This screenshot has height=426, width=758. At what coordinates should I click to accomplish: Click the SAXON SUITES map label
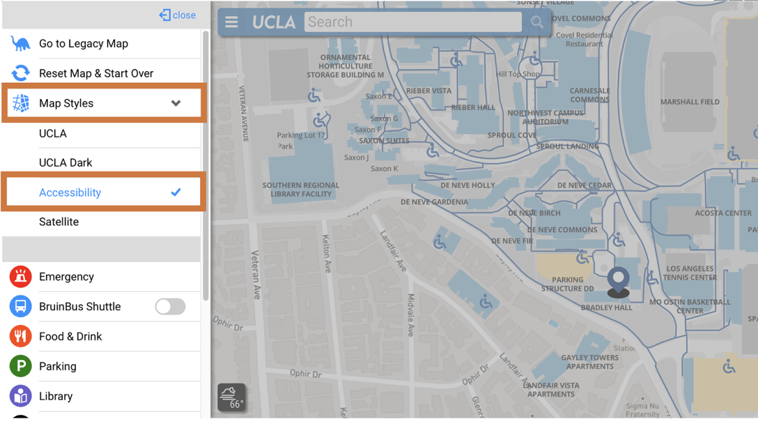[384, 141]
